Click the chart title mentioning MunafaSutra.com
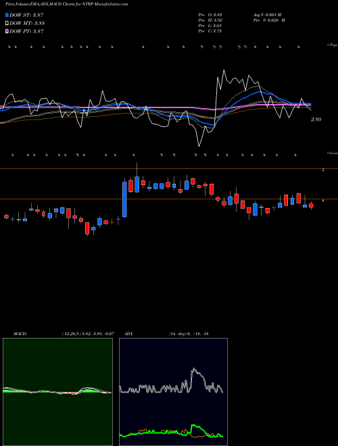 [x=66, y=4]
